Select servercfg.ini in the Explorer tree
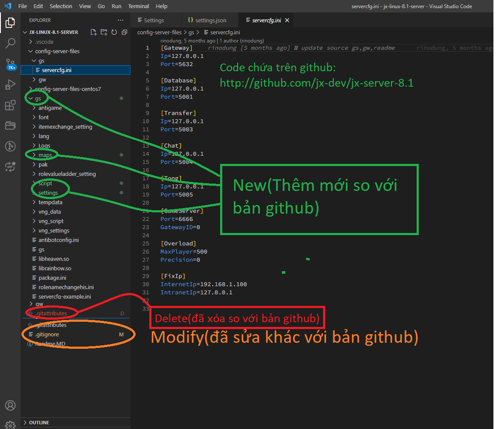This screenshot has width=496, height=429. [x=75, y=70]
